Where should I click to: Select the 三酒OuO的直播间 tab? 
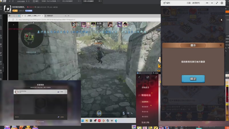(x=88, y=1)
